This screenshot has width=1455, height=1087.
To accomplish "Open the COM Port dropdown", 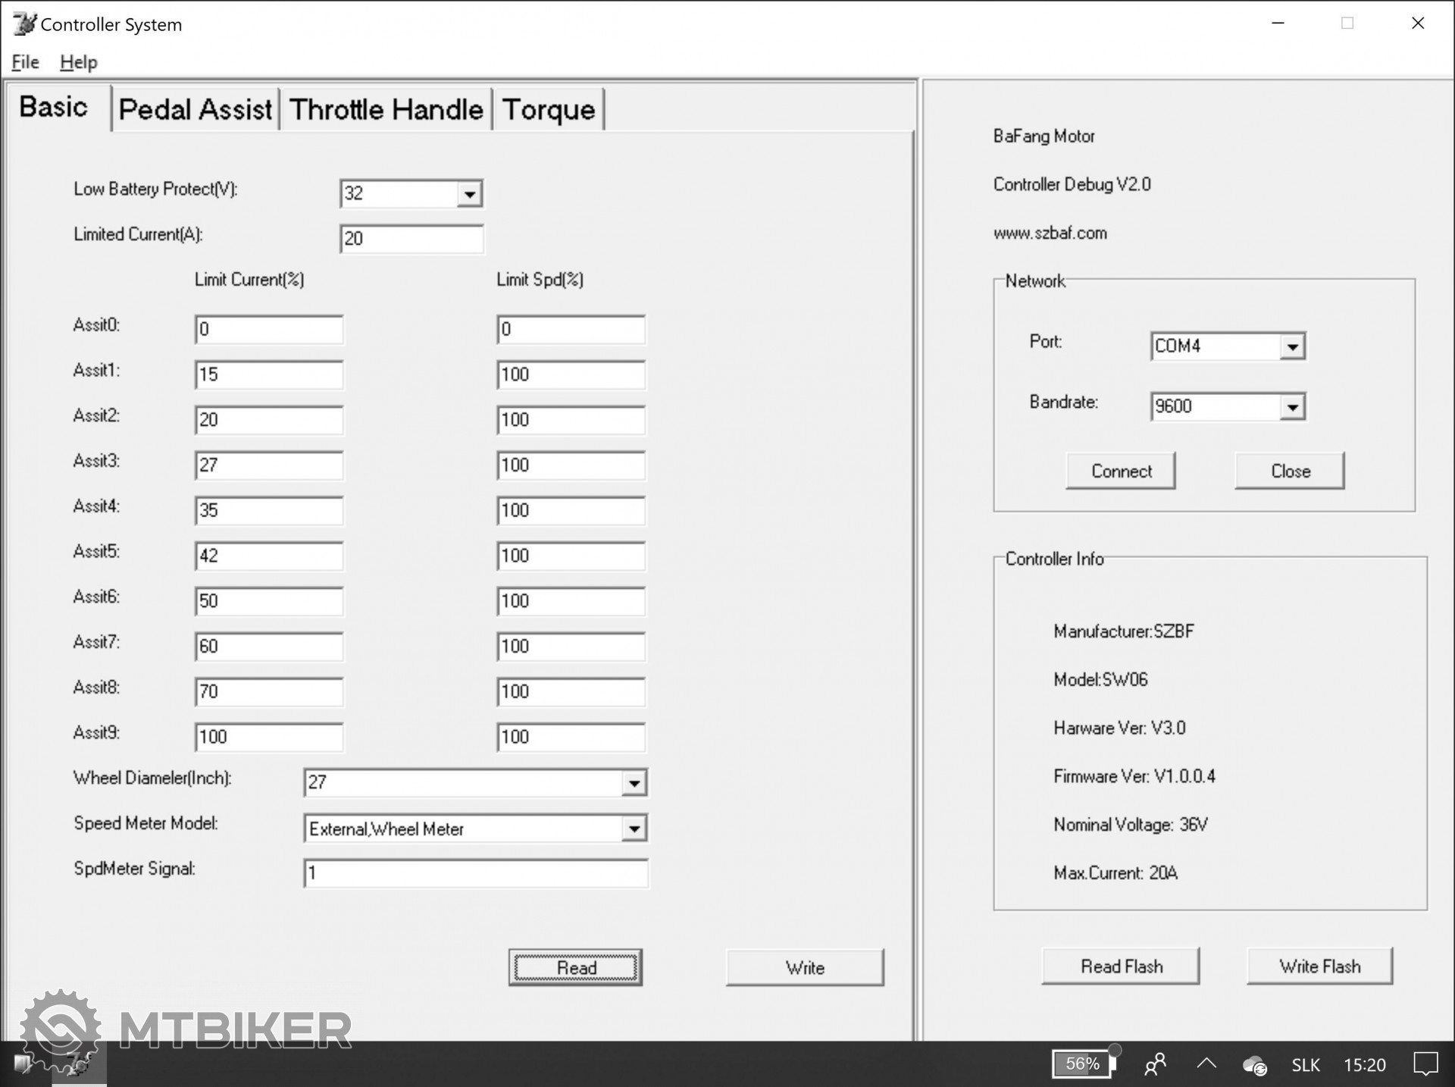I will 1292,346.
